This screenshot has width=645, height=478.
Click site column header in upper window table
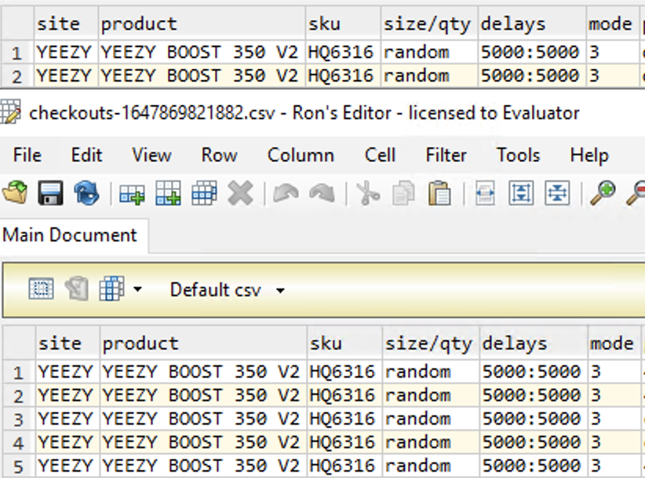tap(66, 24)
